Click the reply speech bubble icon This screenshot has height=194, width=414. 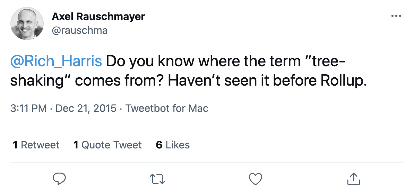pyautogui.click(x=59, y=178)
